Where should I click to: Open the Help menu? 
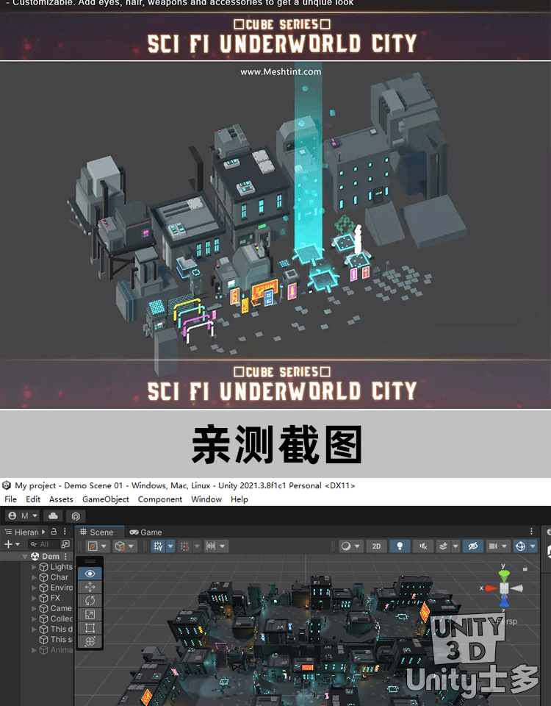point(240,499)
